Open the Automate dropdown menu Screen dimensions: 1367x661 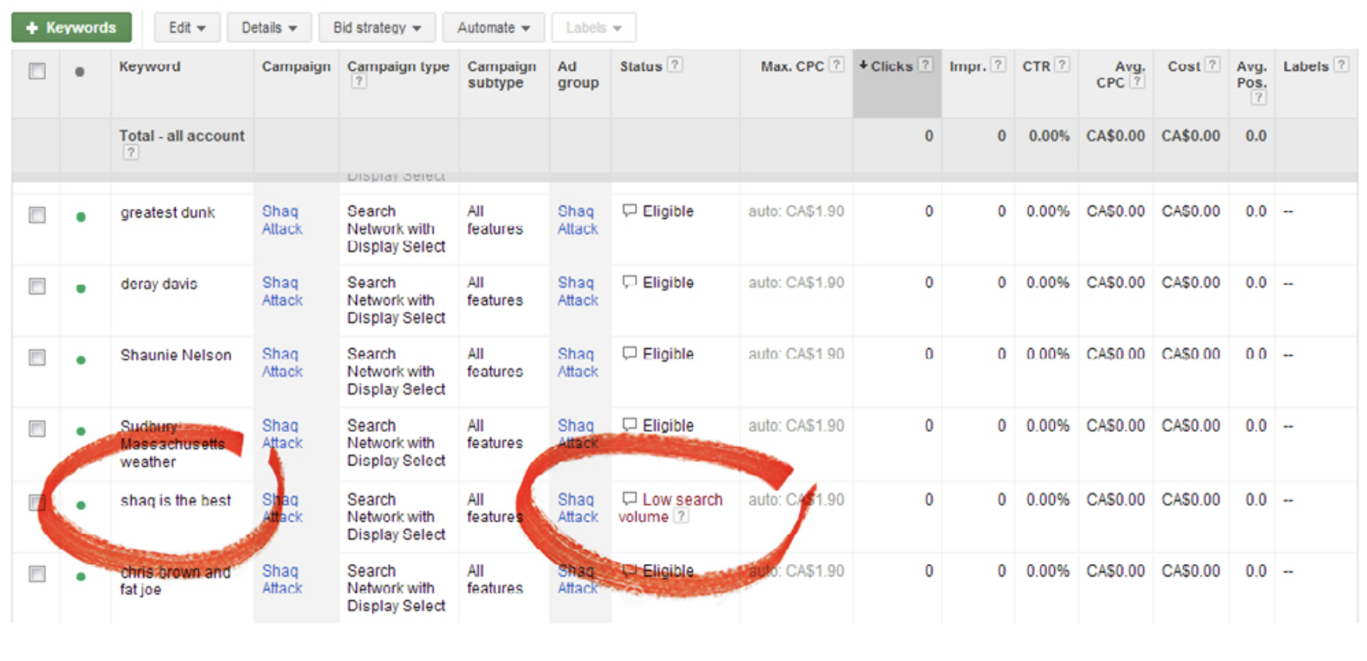pos(493,28)
